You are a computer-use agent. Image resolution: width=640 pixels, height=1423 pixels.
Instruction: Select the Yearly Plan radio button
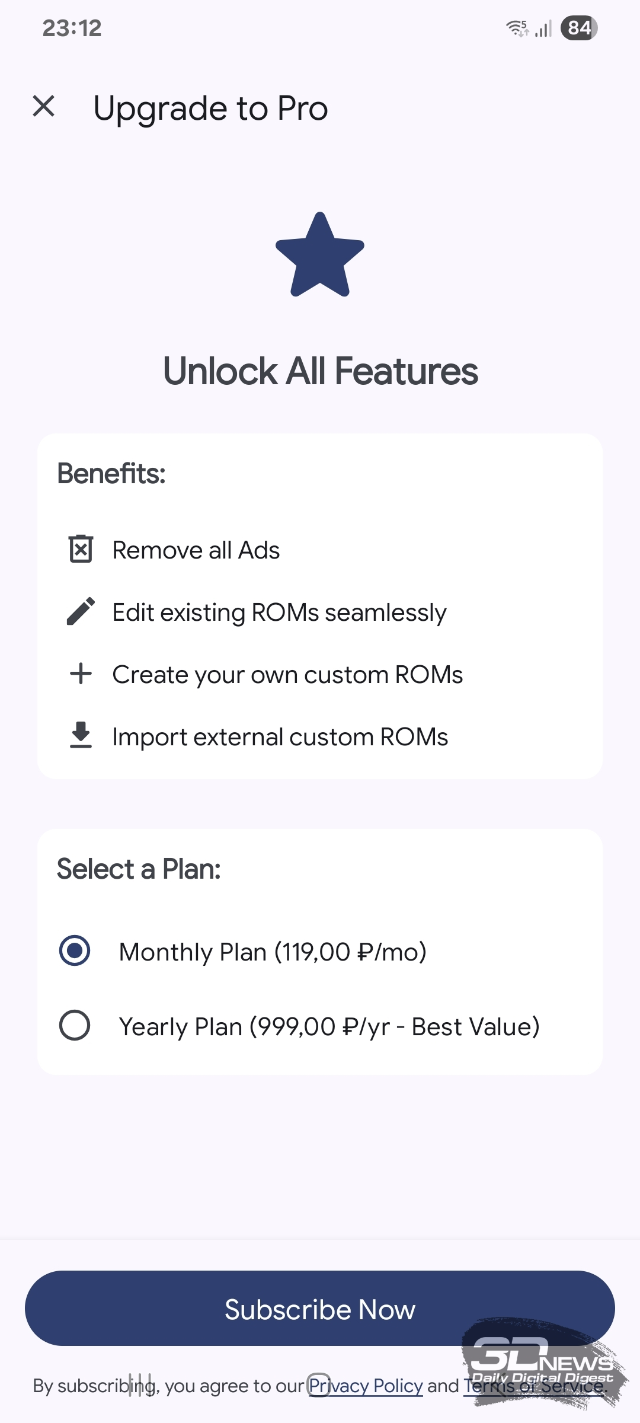75,1025
